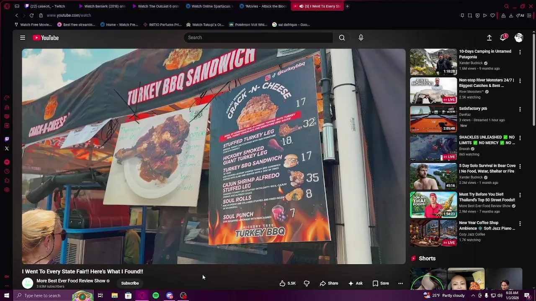536x301 pixels.
Task: Like the video with thumbs up
Action: 288,283
